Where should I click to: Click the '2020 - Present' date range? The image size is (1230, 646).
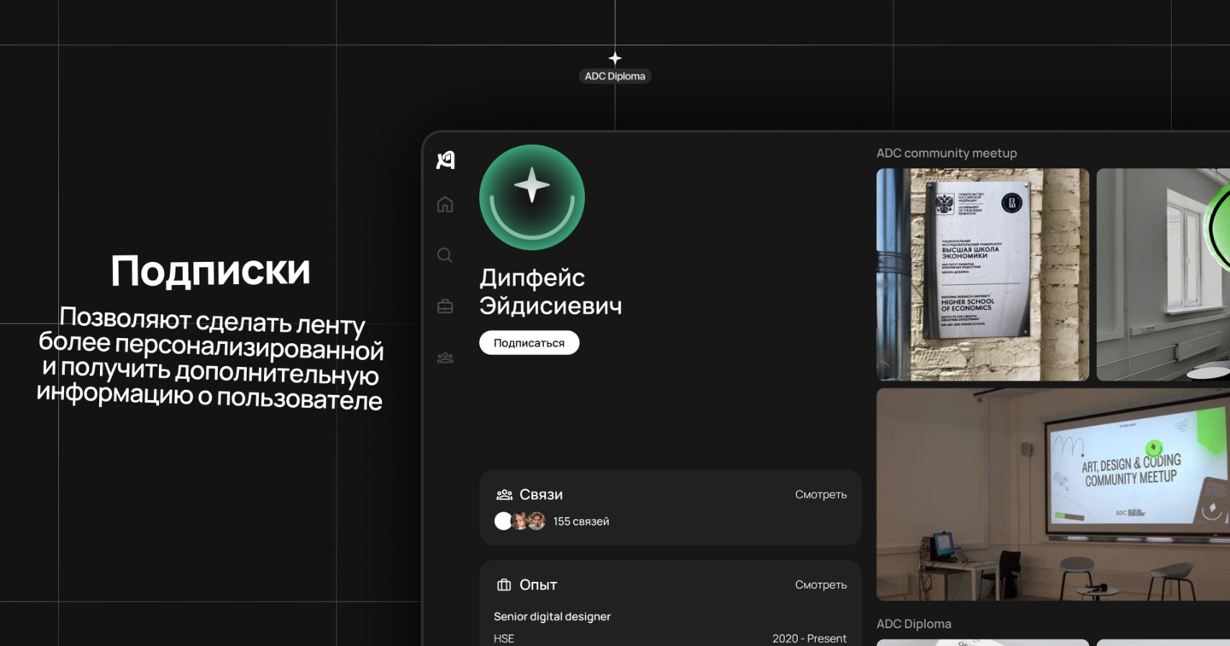tap(809, 638)
